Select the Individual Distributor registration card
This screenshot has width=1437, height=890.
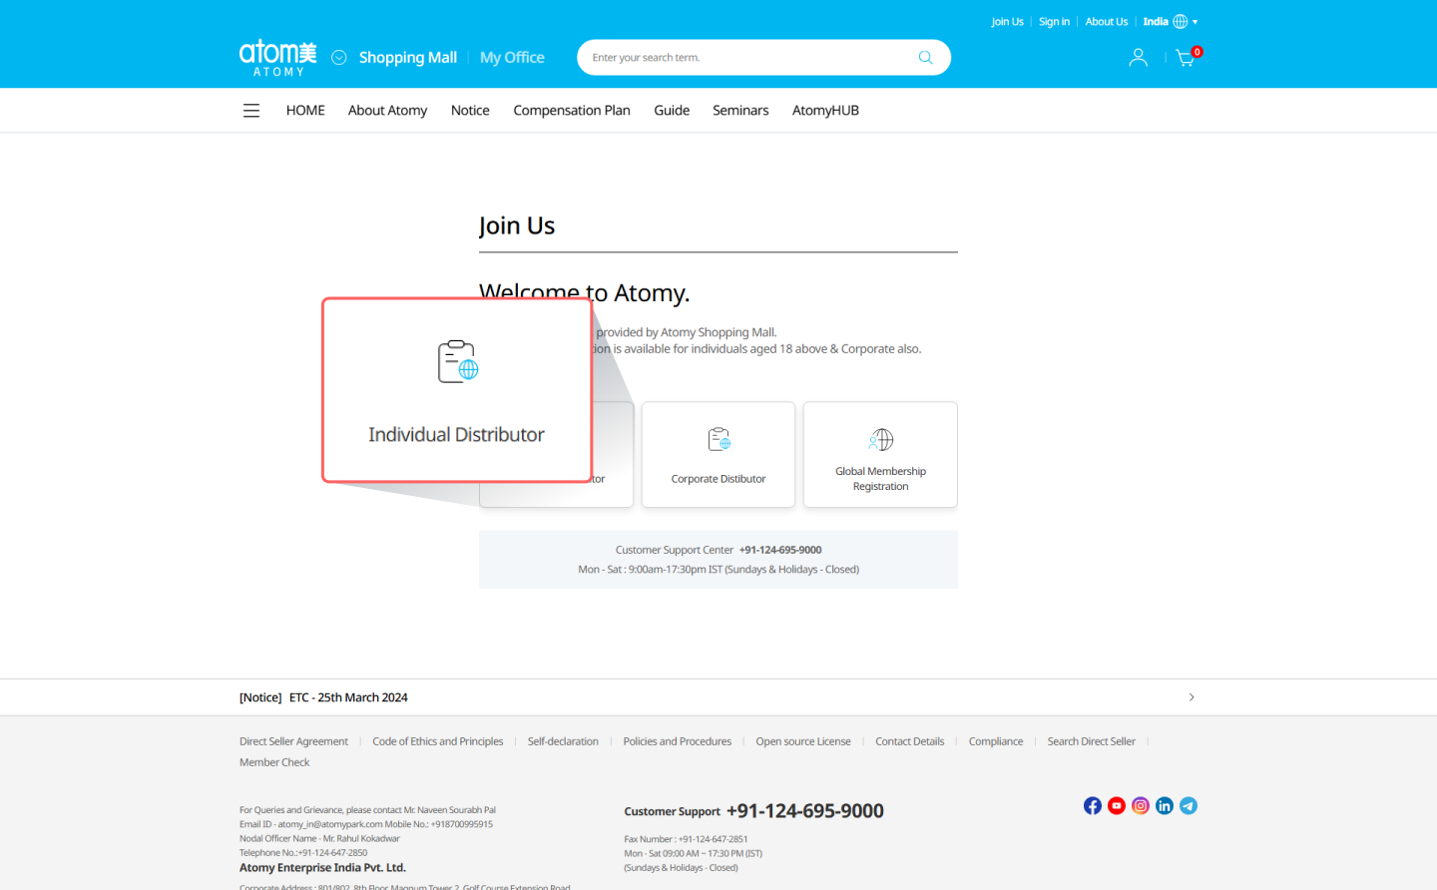tap(456, 390)
